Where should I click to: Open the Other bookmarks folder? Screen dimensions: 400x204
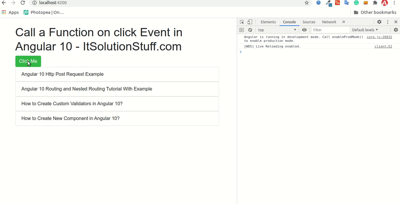click(375, 12)
